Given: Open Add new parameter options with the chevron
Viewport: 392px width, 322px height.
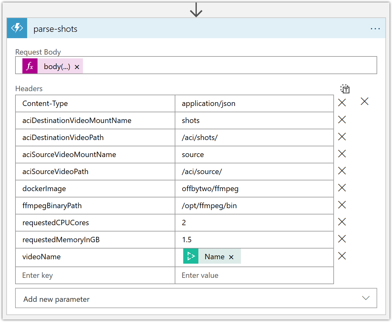Looking at the screenshot, I should tap(366, 298).
